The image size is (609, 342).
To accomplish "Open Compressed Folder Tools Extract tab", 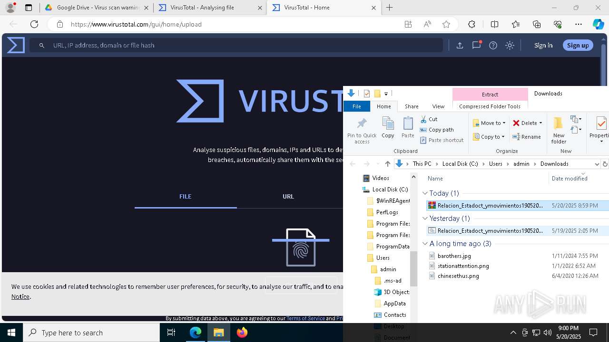I will click(x=490, y=94).
